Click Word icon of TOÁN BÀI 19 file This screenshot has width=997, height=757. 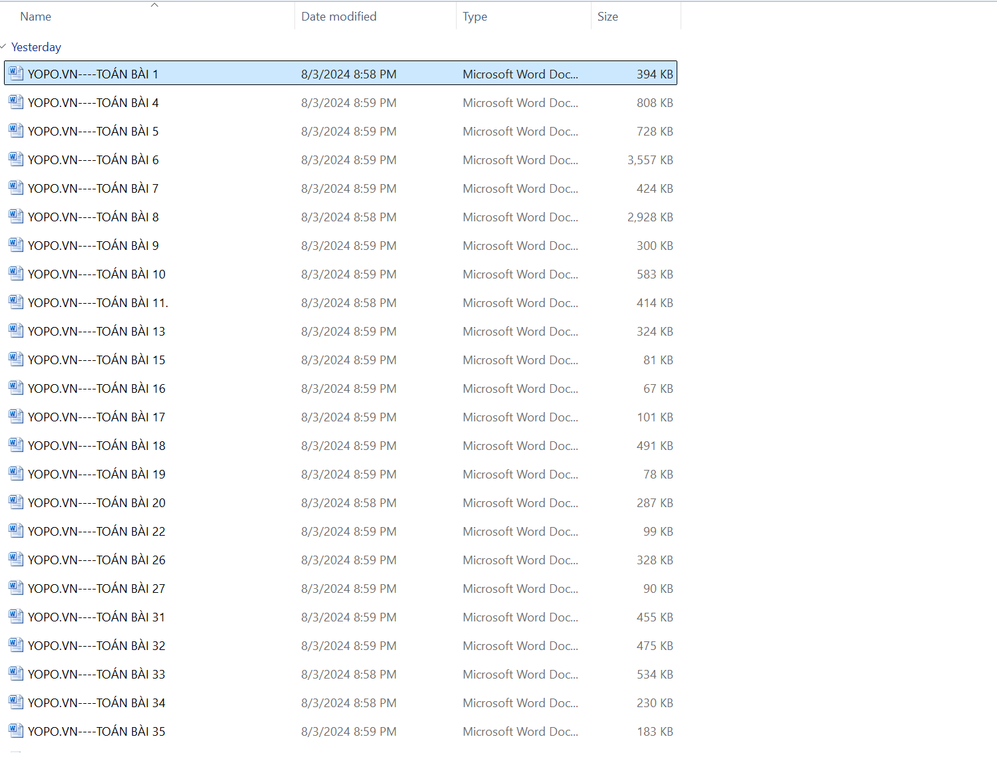tap(16, 473)
